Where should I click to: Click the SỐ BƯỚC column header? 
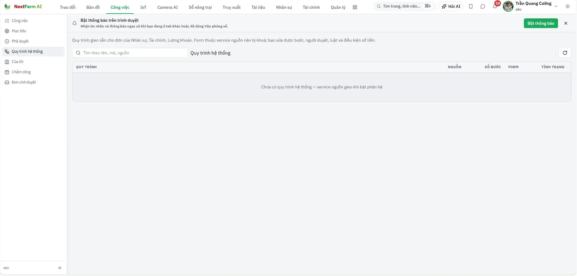tap(493, 67)
